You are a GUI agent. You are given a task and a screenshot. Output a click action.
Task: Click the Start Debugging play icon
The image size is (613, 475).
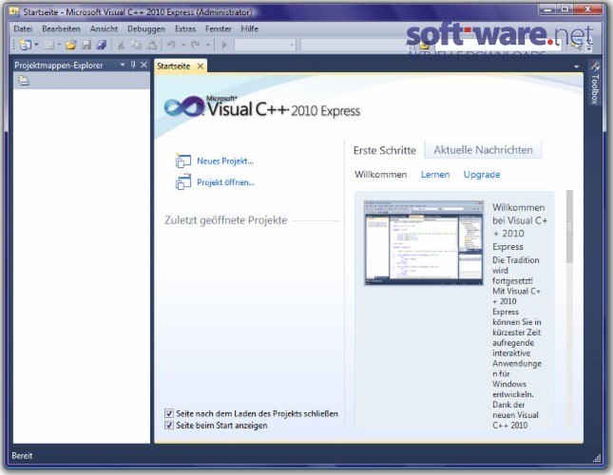(x=224, y=45)
